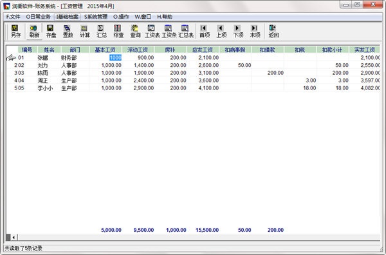
Task: Click the application icon in title bar
Action: [x=6, y=6]
